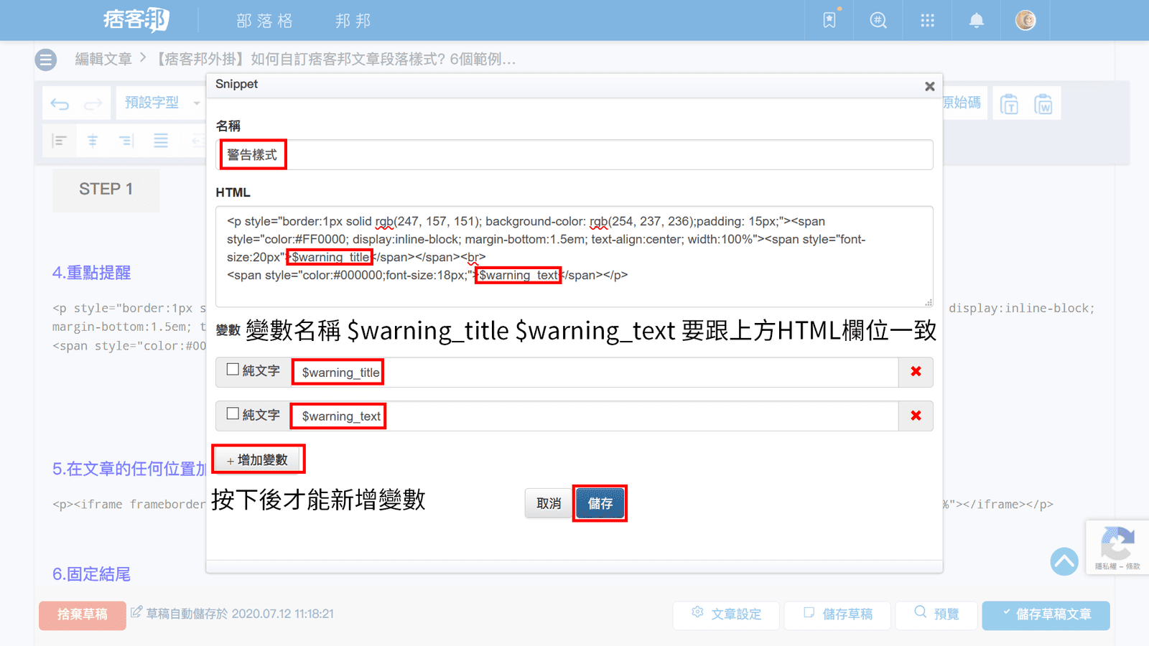The width and height of the screenshot is (1149, 646).
Task: Open the apps grid menu icon
Action: click(927, 21)
